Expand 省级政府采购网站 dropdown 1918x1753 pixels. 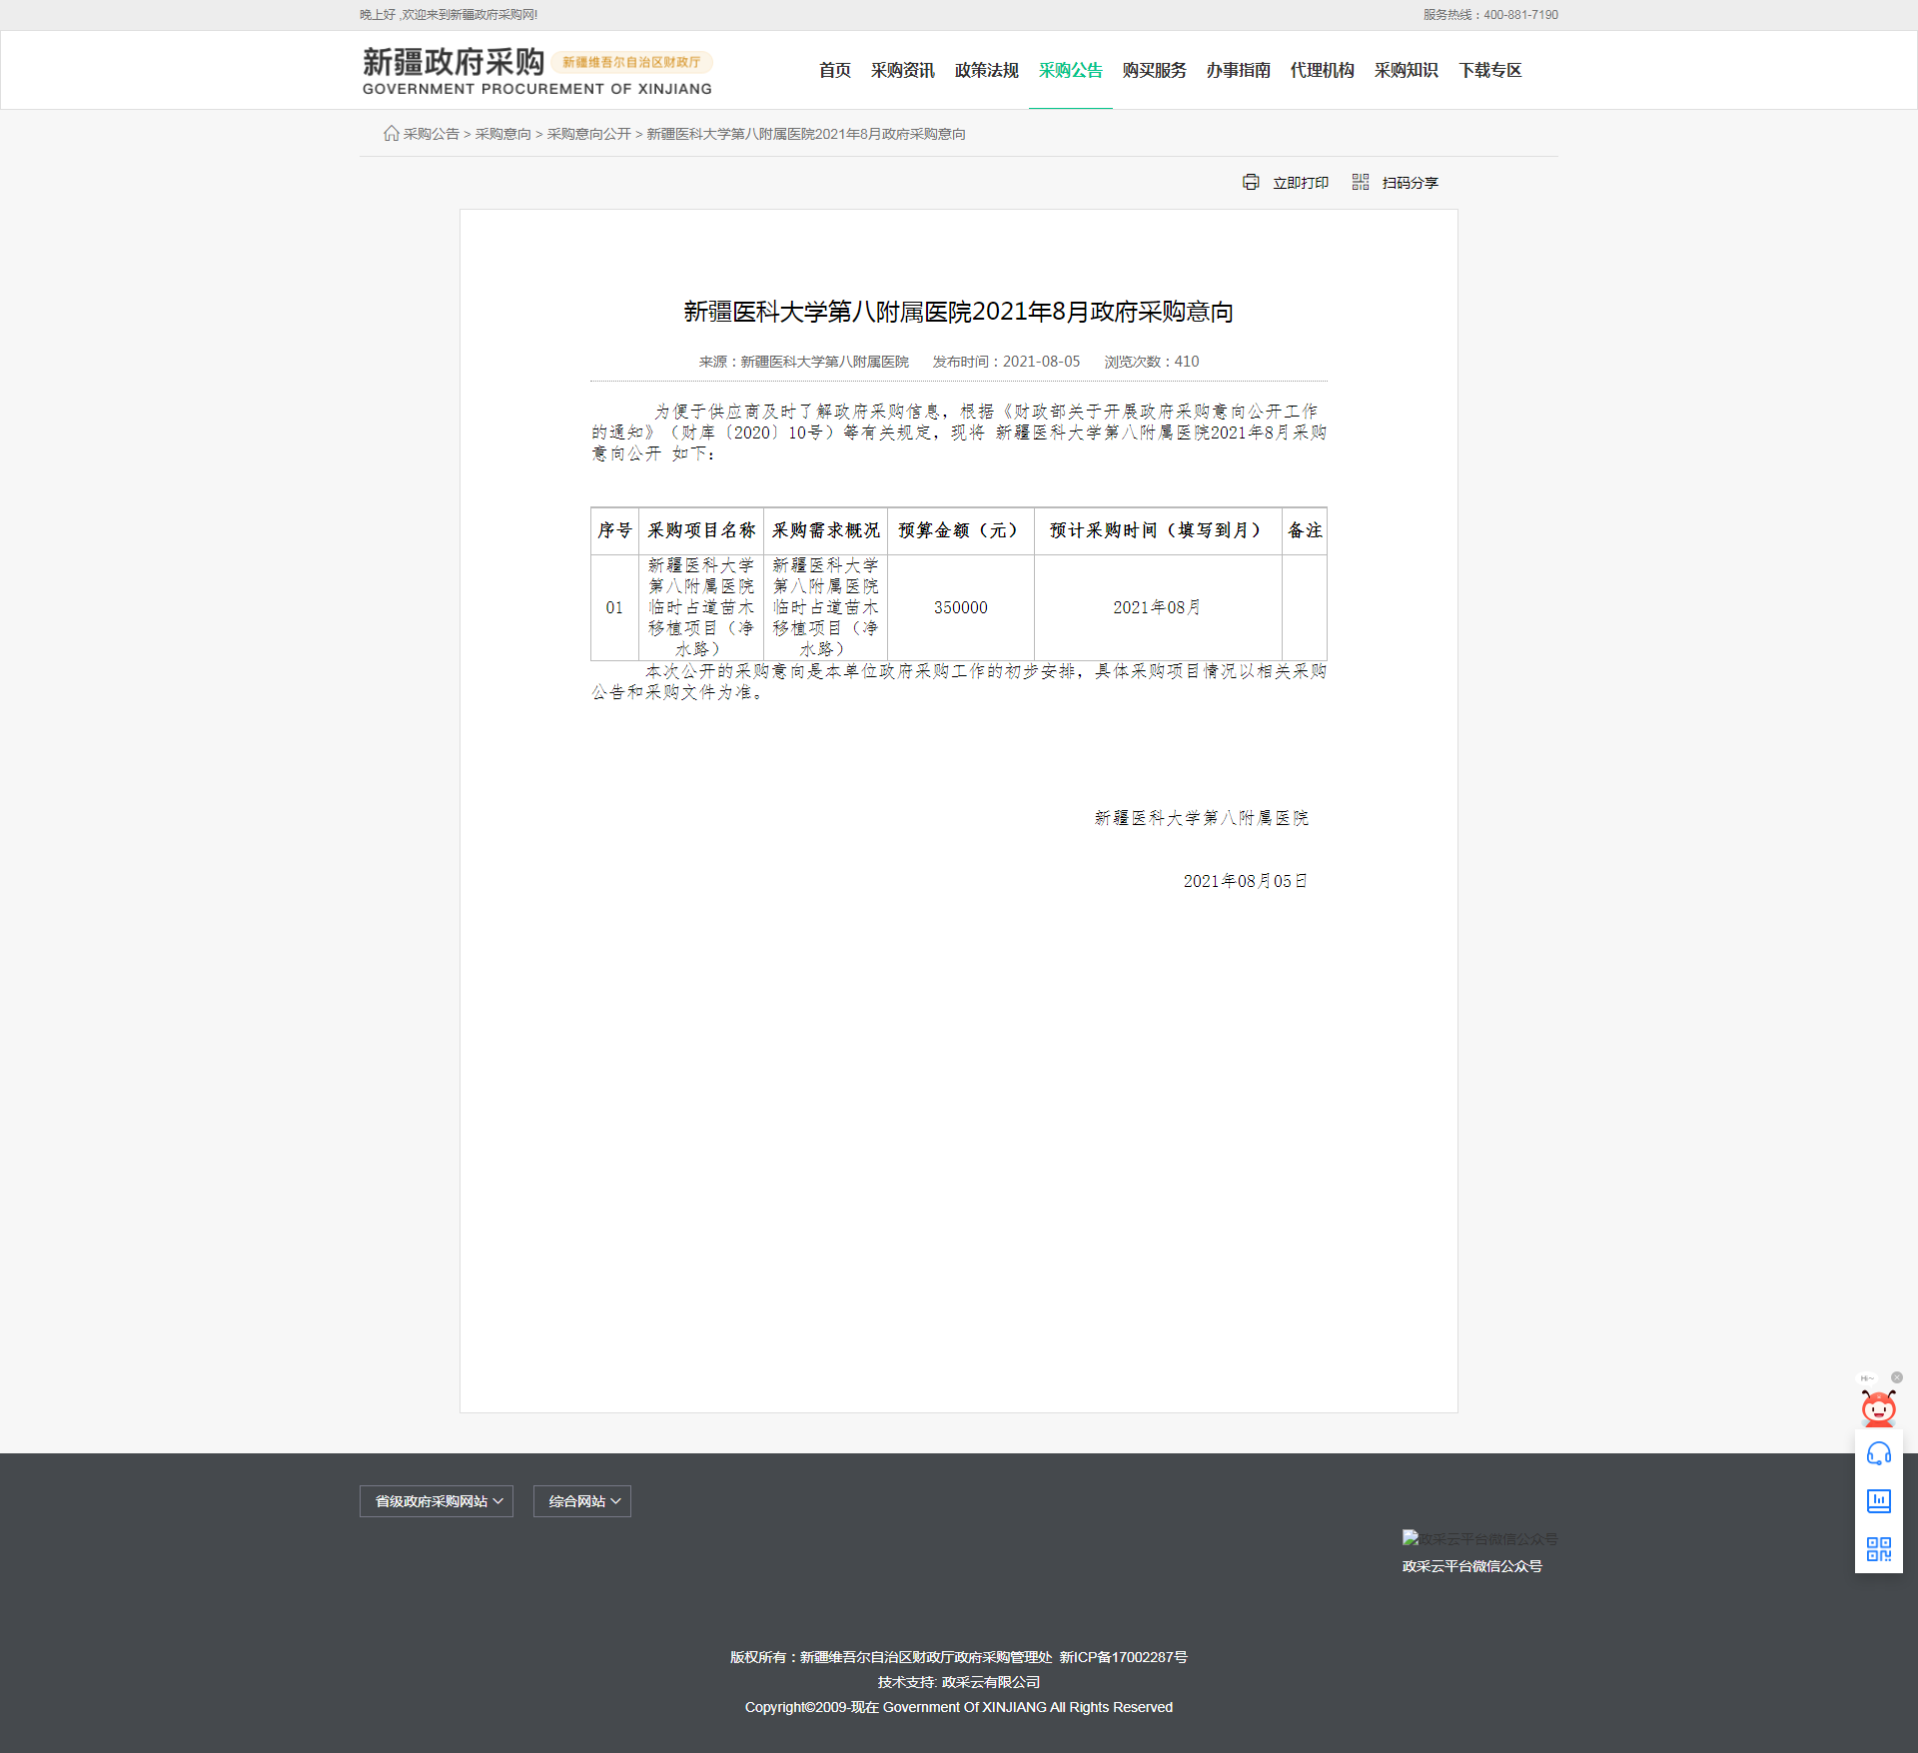pyautogui.click(x=437, y=1501)
